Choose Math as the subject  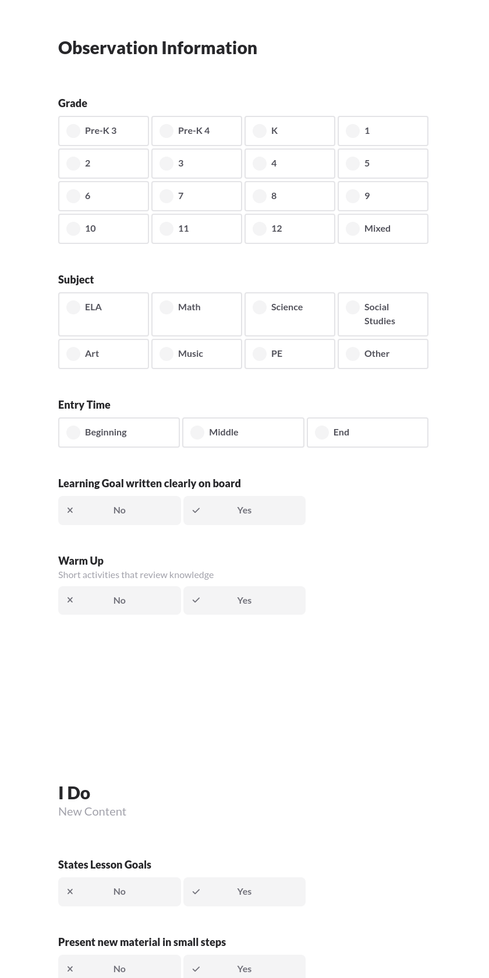196,314
